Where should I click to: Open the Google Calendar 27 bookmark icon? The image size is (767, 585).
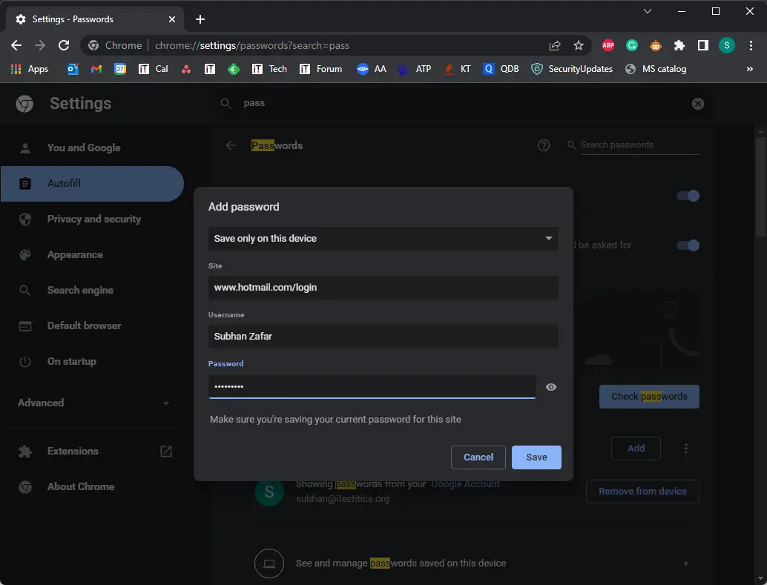pos(120,69)
